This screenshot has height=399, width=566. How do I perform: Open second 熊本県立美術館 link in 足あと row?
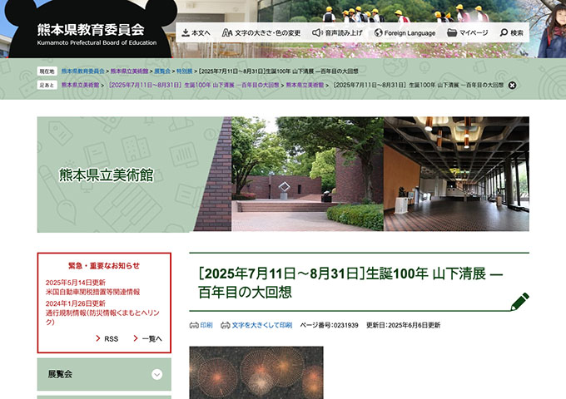coord(305,85)
